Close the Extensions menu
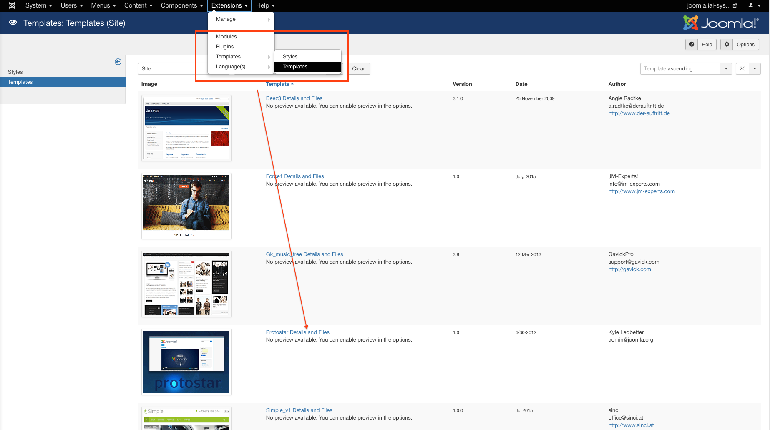This screenshot has height=430, width=770. click(229, 5)
